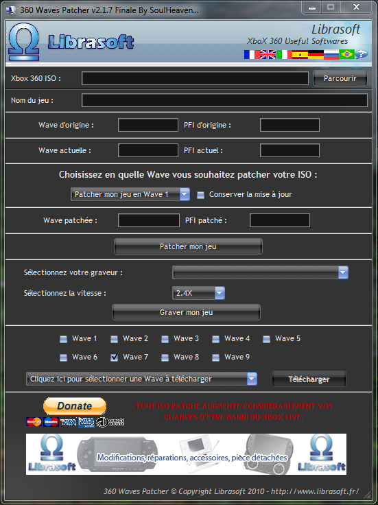Viewport: 378px width, 505px height.
Task: Click the Parcourir button
Action: pyautogui.click(x=340, y=78)
